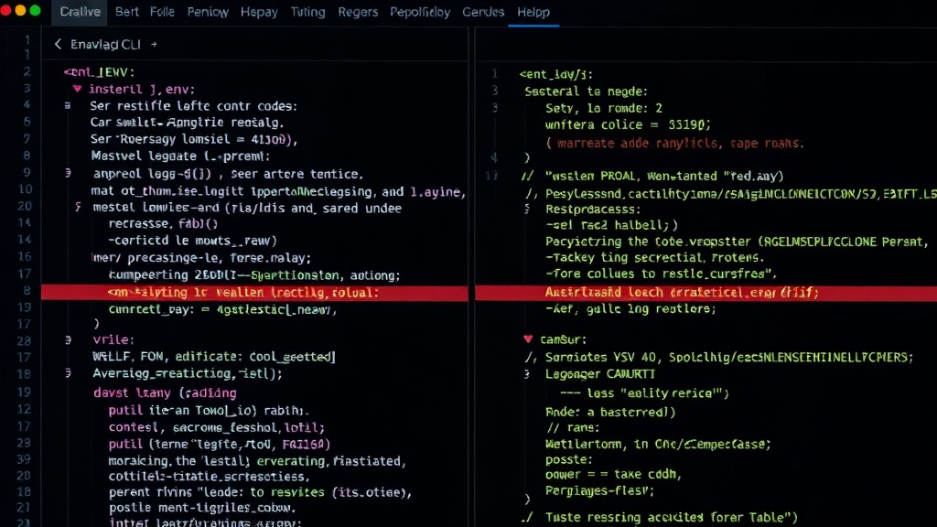This screenshot has width=937, height=527.
Task: Click line number 10 in left gutter
Action: (x=25, y=189)
